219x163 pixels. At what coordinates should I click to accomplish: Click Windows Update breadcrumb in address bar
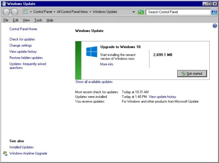(105, 12)
